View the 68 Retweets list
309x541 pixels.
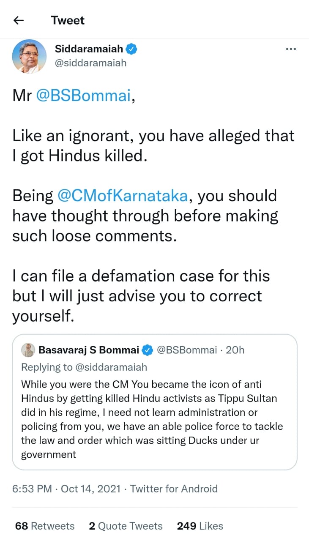coord(45,526)
